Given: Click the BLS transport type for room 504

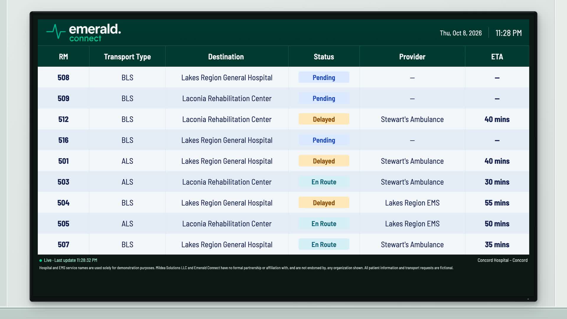Looking at the screenshot, I should tap(127, 203).
